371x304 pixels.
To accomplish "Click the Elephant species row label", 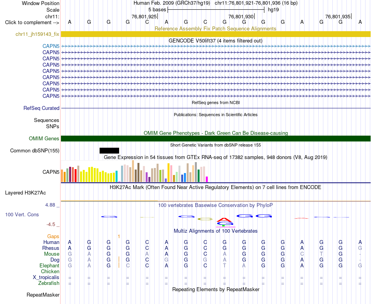I will pos(49,265).
